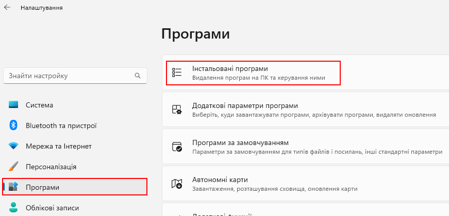Click the Додаткові параметри програми gear icon
This screenshot has height=216, width=449.
click(177, 110)
